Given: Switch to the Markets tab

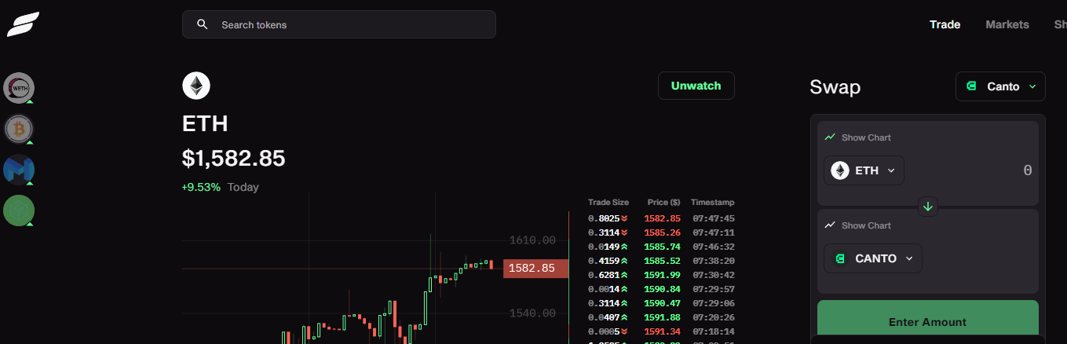Looking at the screenshot, I should click(x=1007, y=24).
